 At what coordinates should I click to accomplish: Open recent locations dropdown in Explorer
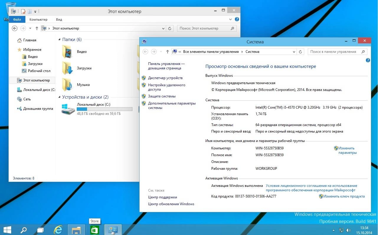click(x=30, y=29)
